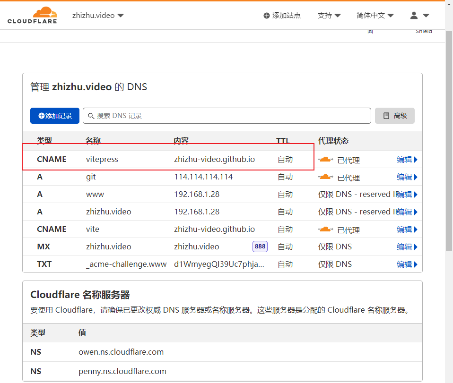Image resolution: width=453 pixels, height=383 pixels.
Task: Click the magnifier icon in DNS search
Action: (91, 116)
